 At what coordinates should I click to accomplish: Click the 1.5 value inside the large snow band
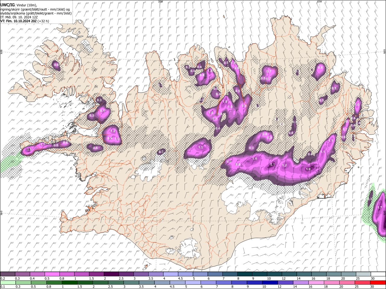point(255,159)
